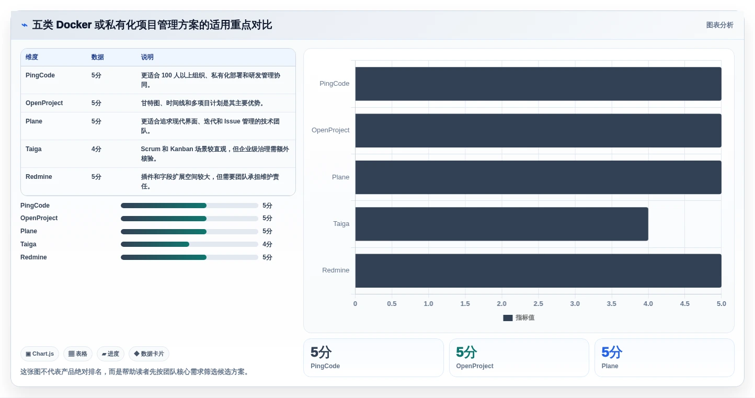
Task: Click the PingCode progress bar
Action: [189, 206]
